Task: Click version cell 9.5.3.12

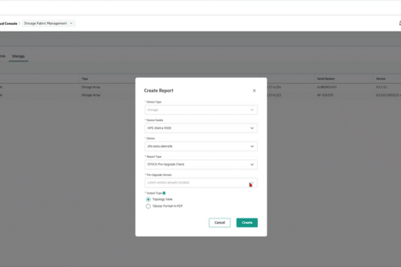Action: (381, 87)
